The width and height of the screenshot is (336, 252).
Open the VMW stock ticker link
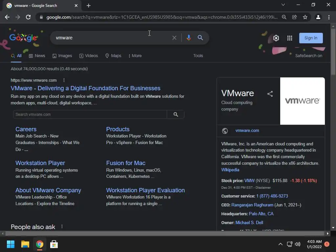[249, 181]
